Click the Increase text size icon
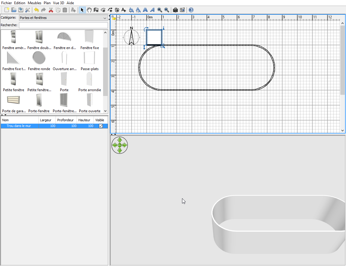 coord(131,10)
